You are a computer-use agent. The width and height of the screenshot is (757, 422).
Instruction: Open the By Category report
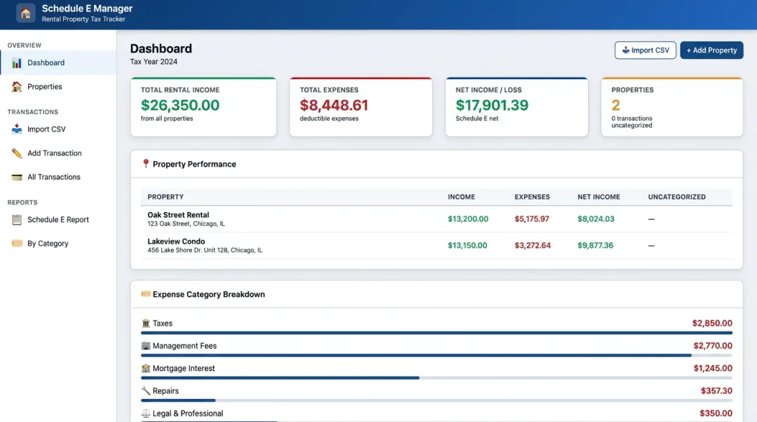pos(58,244)
